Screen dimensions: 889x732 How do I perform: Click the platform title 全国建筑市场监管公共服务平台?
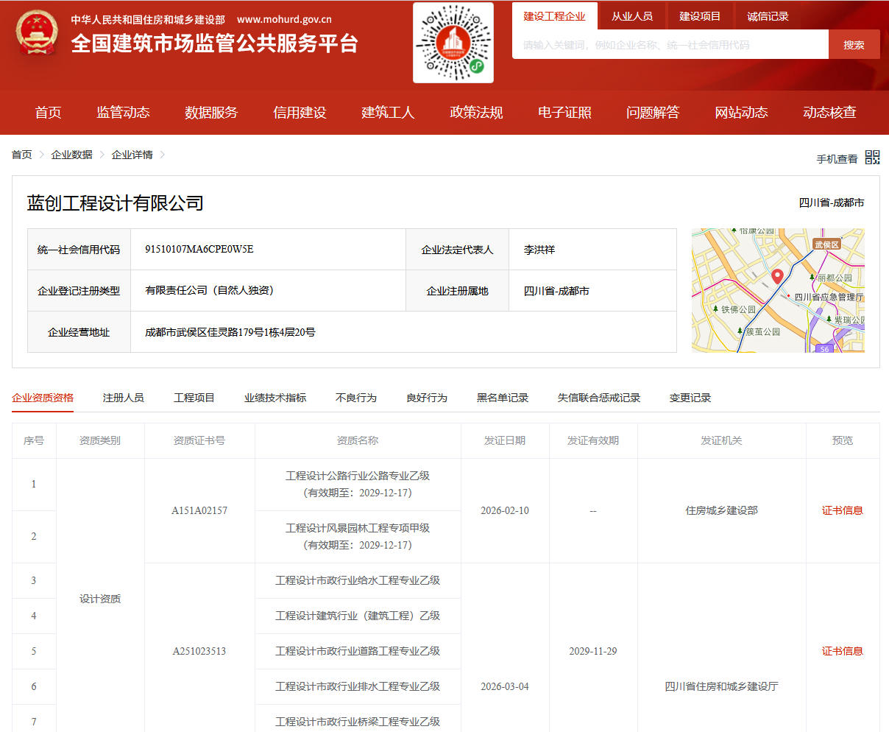click(x=215, y=43)
